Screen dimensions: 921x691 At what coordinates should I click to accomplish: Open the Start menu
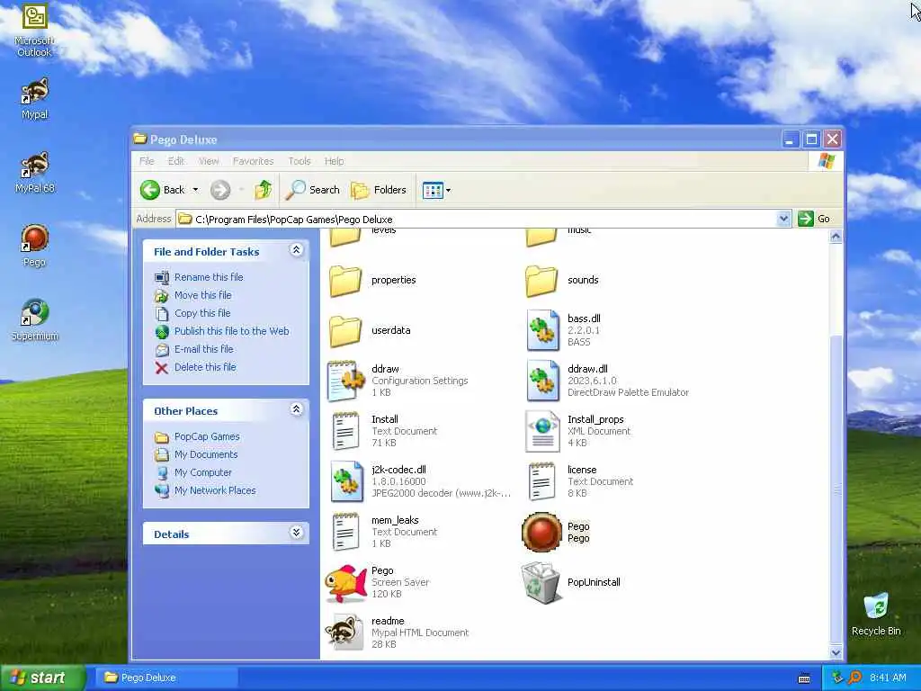point(43,678)
